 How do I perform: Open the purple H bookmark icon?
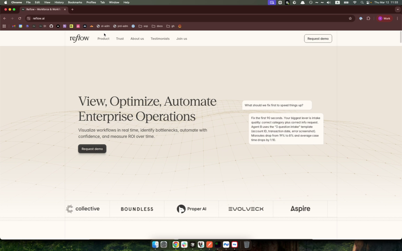tap(65, 26)
